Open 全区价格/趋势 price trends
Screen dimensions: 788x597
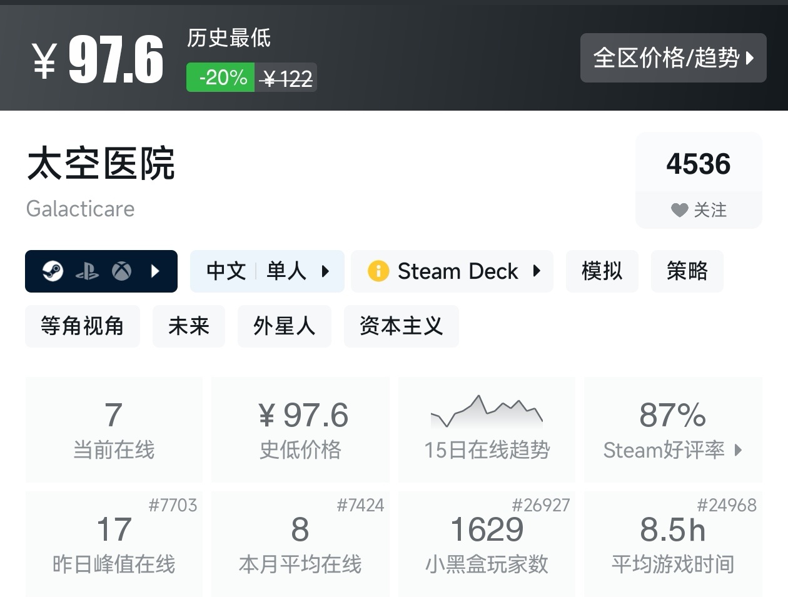tap(673, 58)
